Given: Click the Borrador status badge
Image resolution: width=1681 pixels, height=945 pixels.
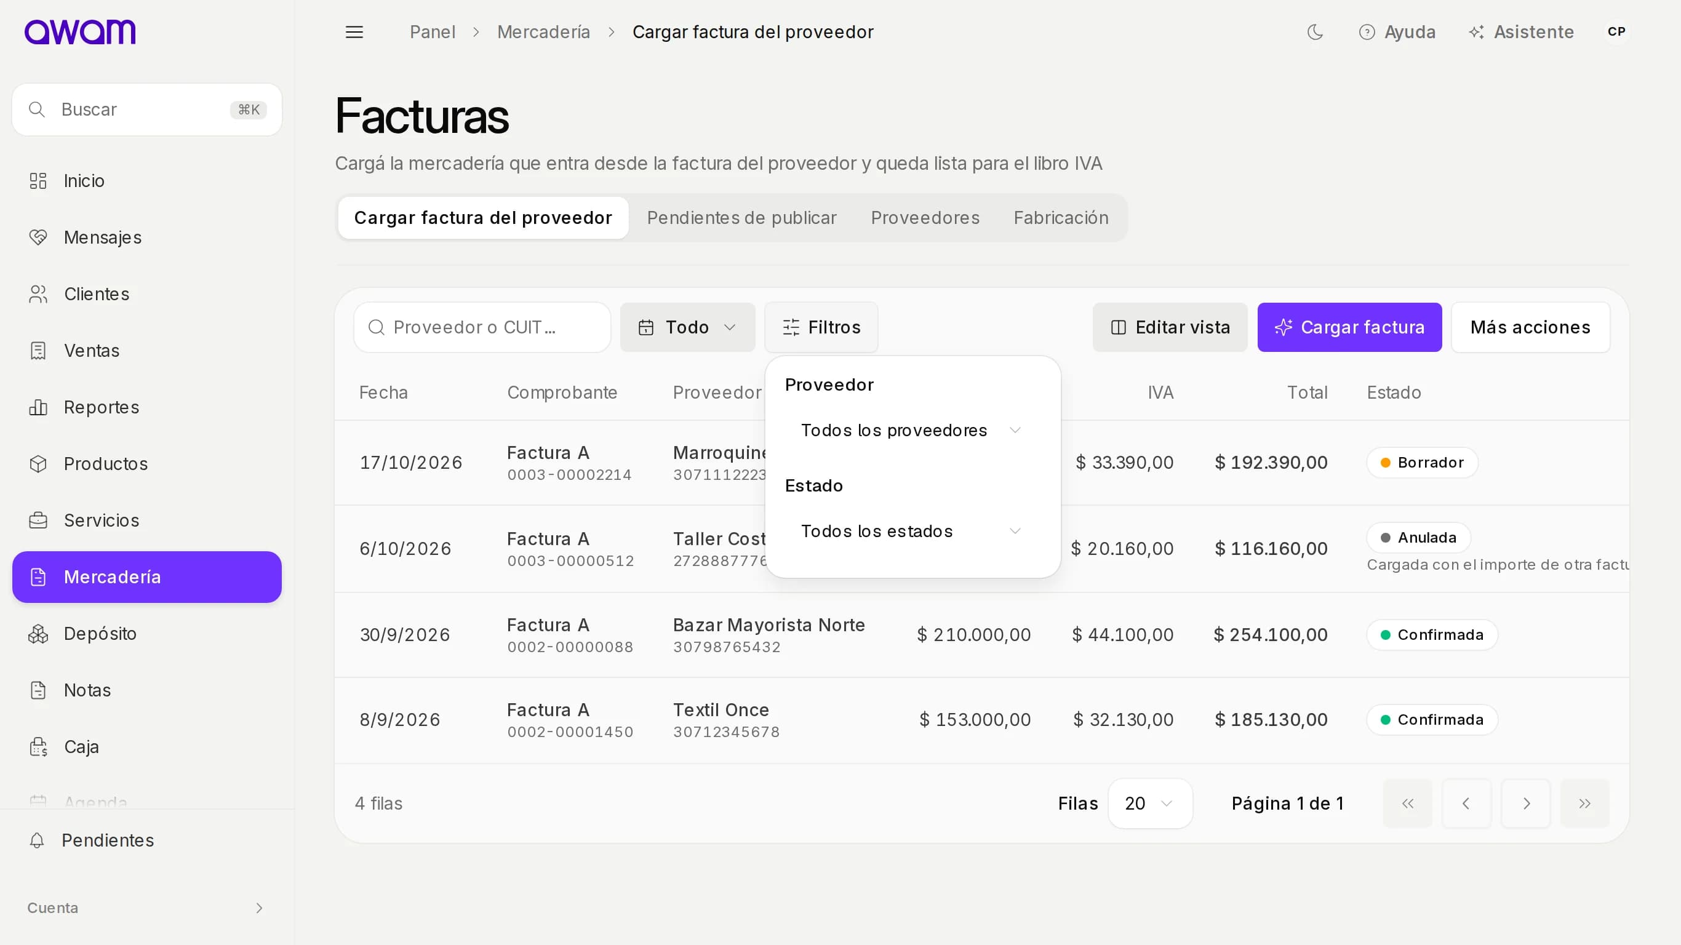Looking at the screenshot, I should tap(1422, 463).
